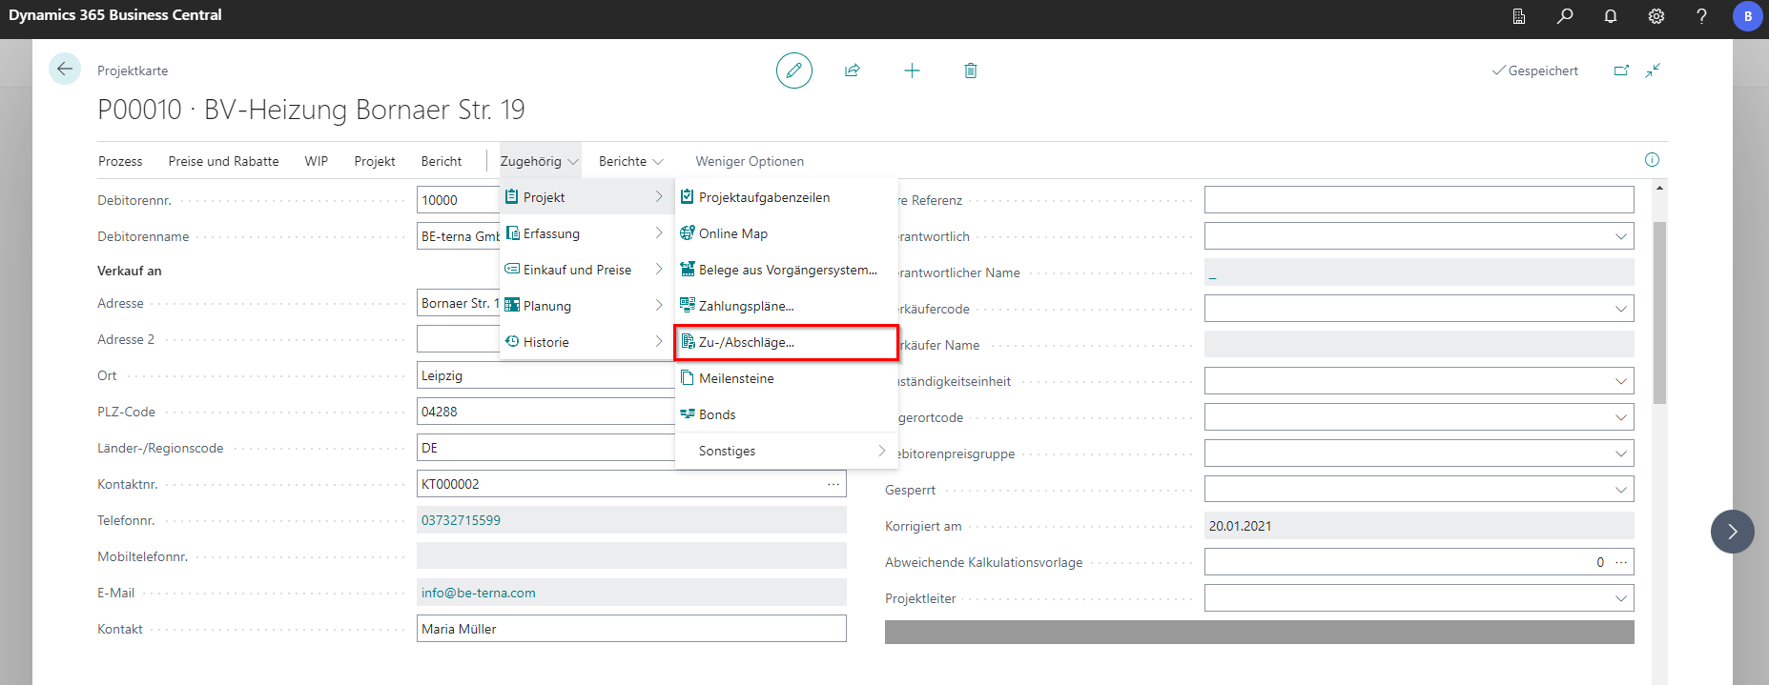This screenshot has width=1769, height=685.
Task: Open page in new window icon
Action: pos(1621,71)
